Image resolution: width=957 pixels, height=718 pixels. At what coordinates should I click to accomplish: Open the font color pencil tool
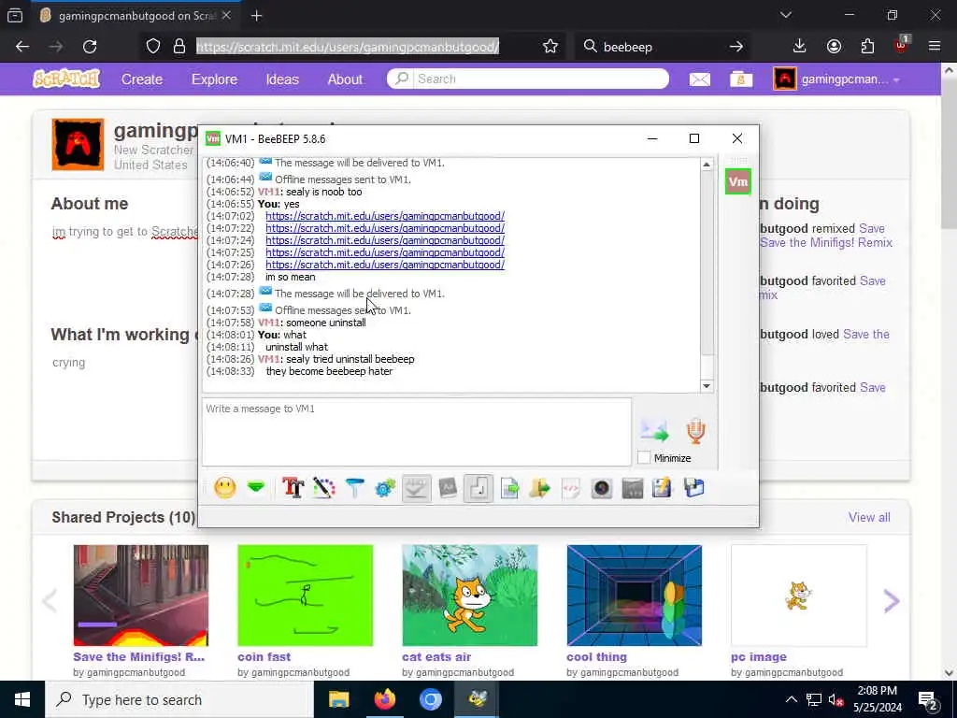[324, 488]
